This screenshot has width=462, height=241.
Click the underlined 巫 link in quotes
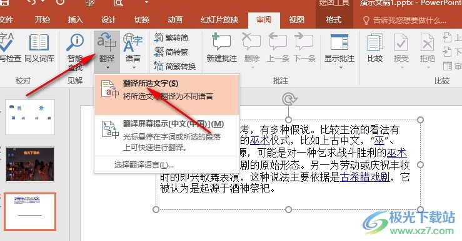click(379, 141)
